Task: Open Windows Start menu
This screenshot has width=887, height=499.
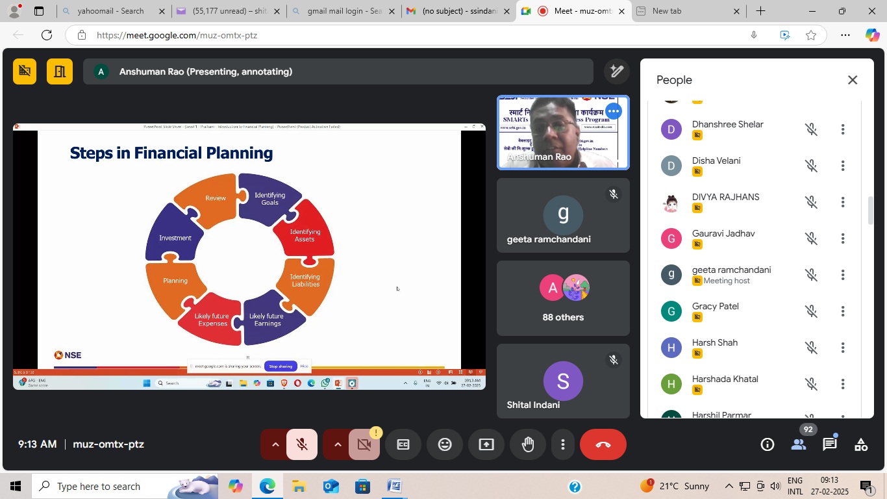Action: pyautogui.click(x=15, y=486)
